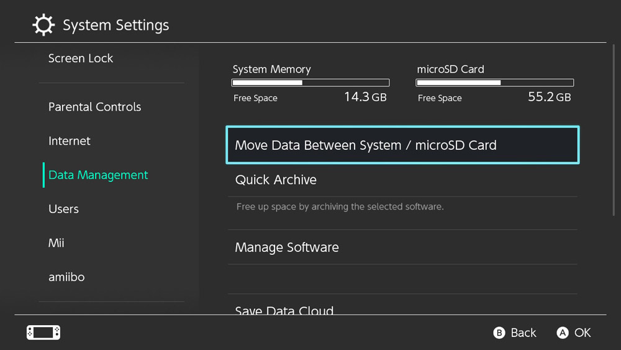Viewport: 621px width, 350px height.
Task: Select amiibo in the sidebar
Action: tap(66, 277)
